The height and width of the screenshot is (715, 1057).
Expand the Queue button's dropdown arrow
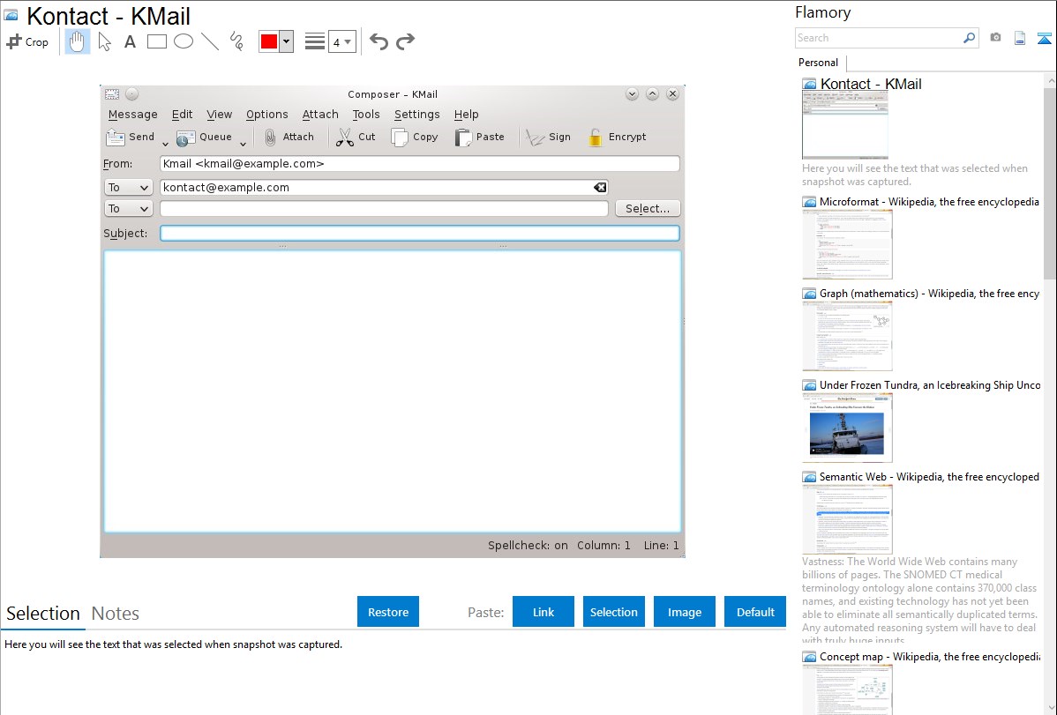click(x=243, y=144)
